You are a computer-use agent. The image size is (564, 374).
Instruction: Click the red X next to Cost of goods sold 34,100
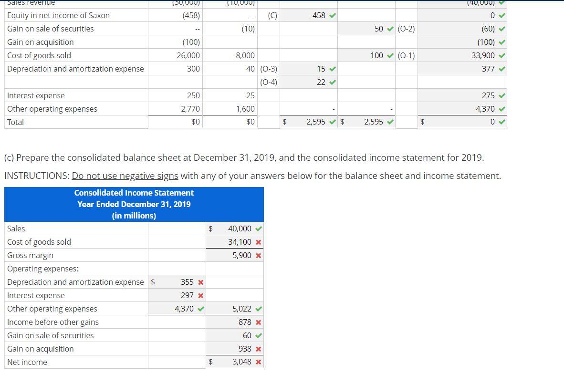pyautogui.click(x=258, y=242)
